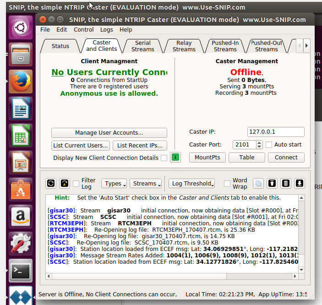Open the Logs menu
Viewport: 322px width, 305px height.
(107, 30)
